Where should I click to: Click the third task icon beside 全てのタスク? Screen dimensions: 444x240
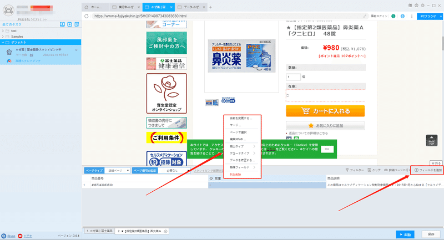pyautogui.click(x=77, y=24)
